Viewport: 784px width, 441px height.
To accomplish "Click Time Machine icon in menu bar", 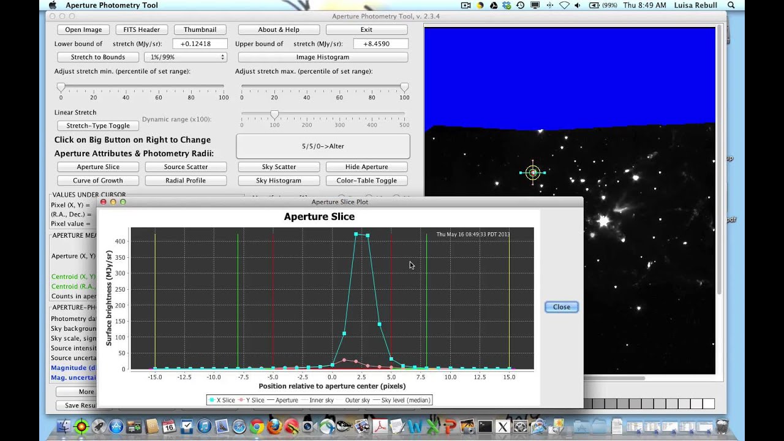I will click(x=521, y=5).
